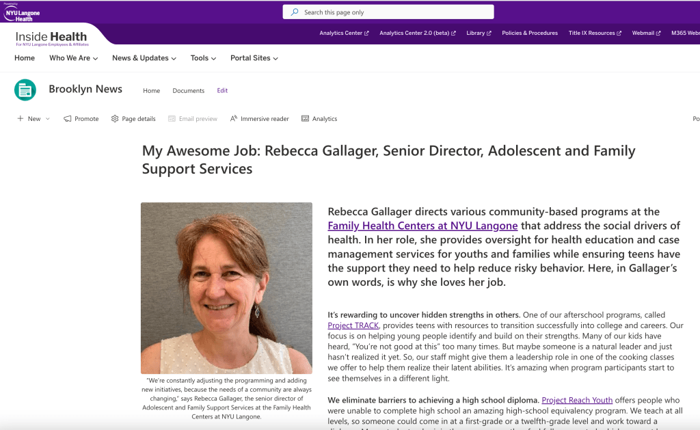The height and width of the screenshot is (430, 700).
Task: Click the search magnifier icon
Action: click(295, 12)
